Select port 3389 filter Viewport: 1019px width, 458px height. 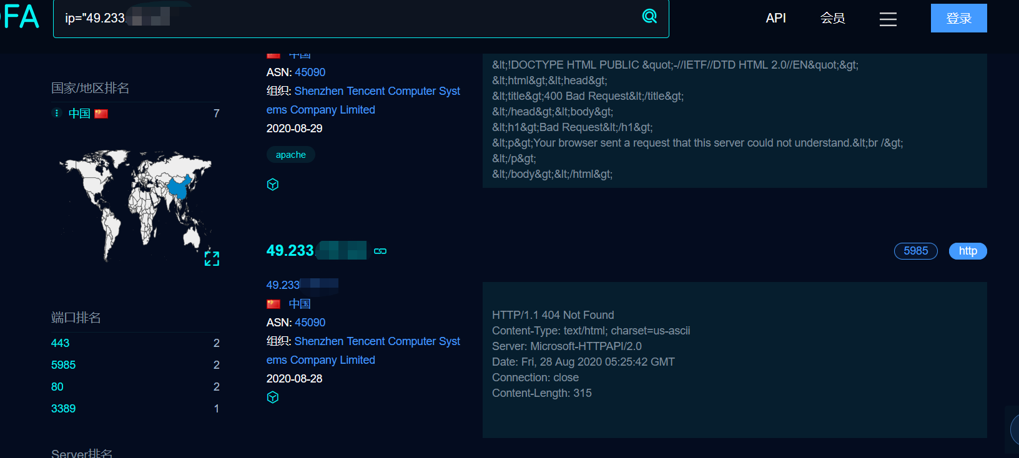click(x=63, y=409)
